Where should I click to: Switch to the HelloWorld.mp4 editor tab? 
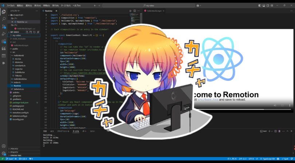coord(154,11)
